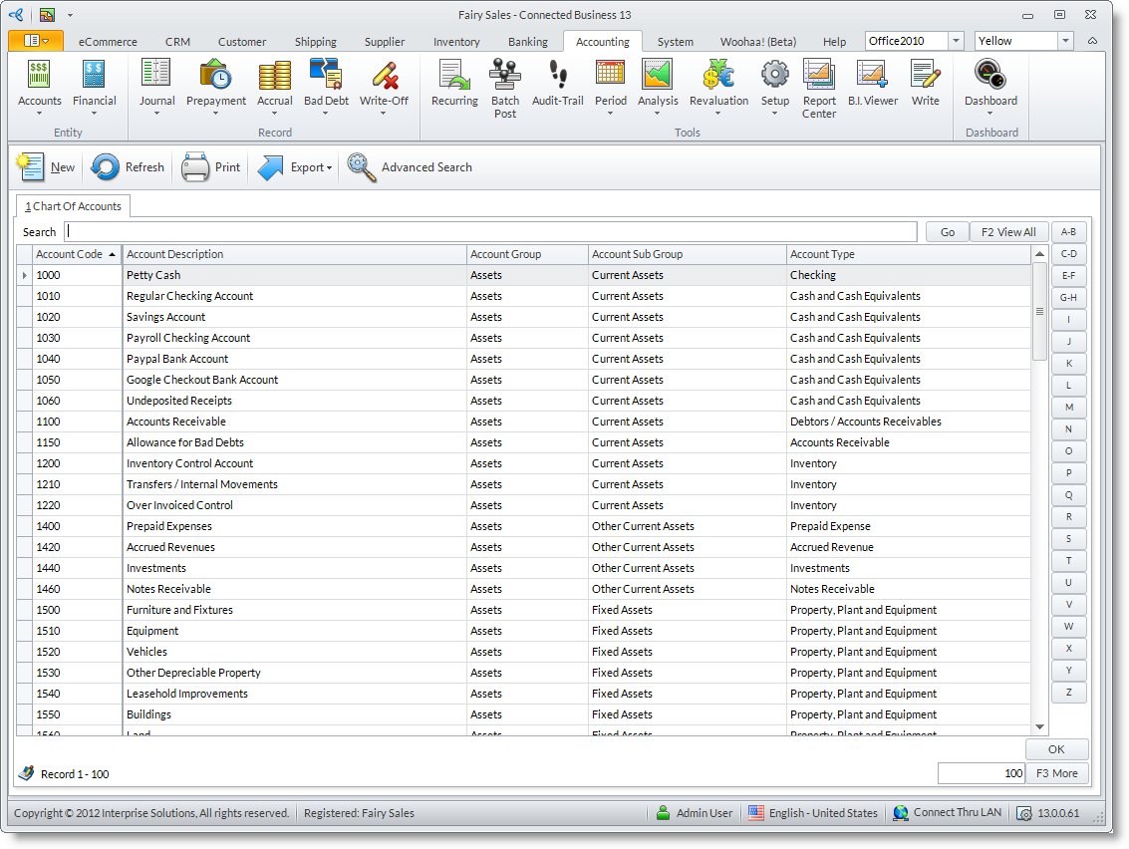1129x849 pixels.
Task: Open the Yellow color scheme dropdown
Action: point(1065,41)
